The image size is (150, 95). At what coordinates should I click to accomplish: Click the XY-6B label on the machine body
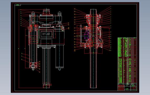46,34
